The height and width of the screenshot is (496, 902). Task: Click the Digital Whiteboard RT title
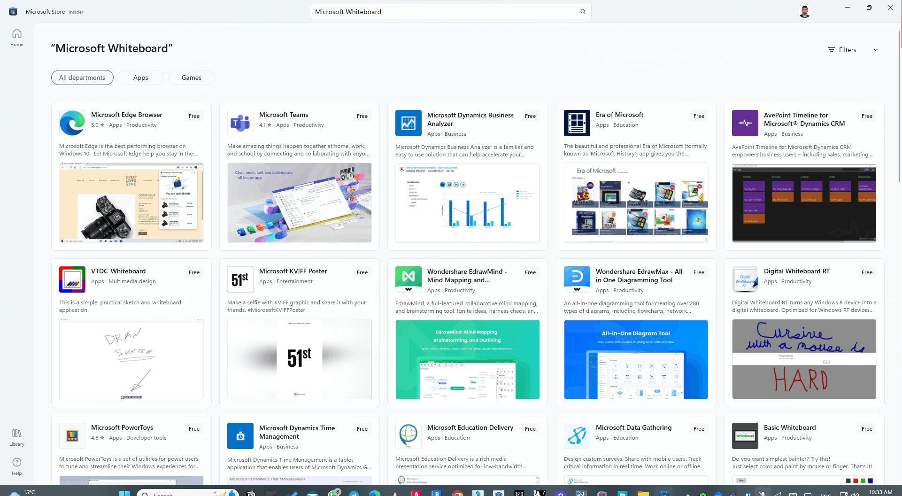797,271
